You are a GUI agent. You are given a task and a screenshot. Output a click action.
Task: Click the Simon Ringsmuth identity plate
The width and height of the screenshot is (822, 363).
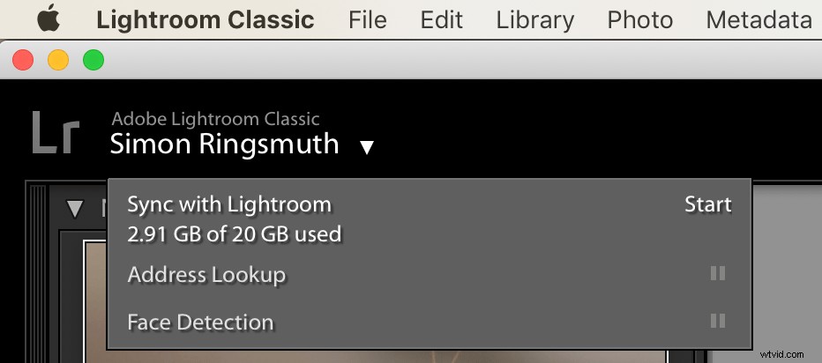coord(224,144)
